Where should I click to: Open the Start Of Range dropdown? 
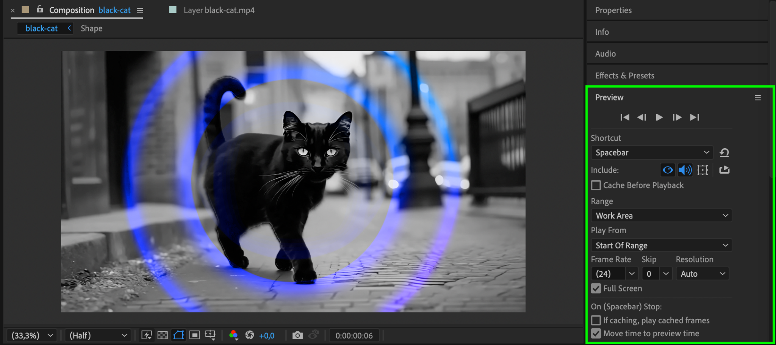(662, 245)
